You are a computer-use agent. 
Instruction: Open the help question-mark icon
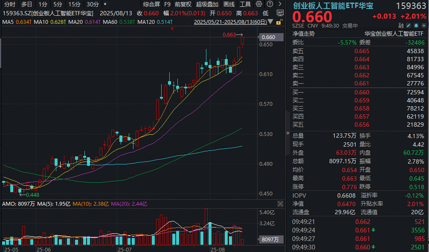coord(270,4)
